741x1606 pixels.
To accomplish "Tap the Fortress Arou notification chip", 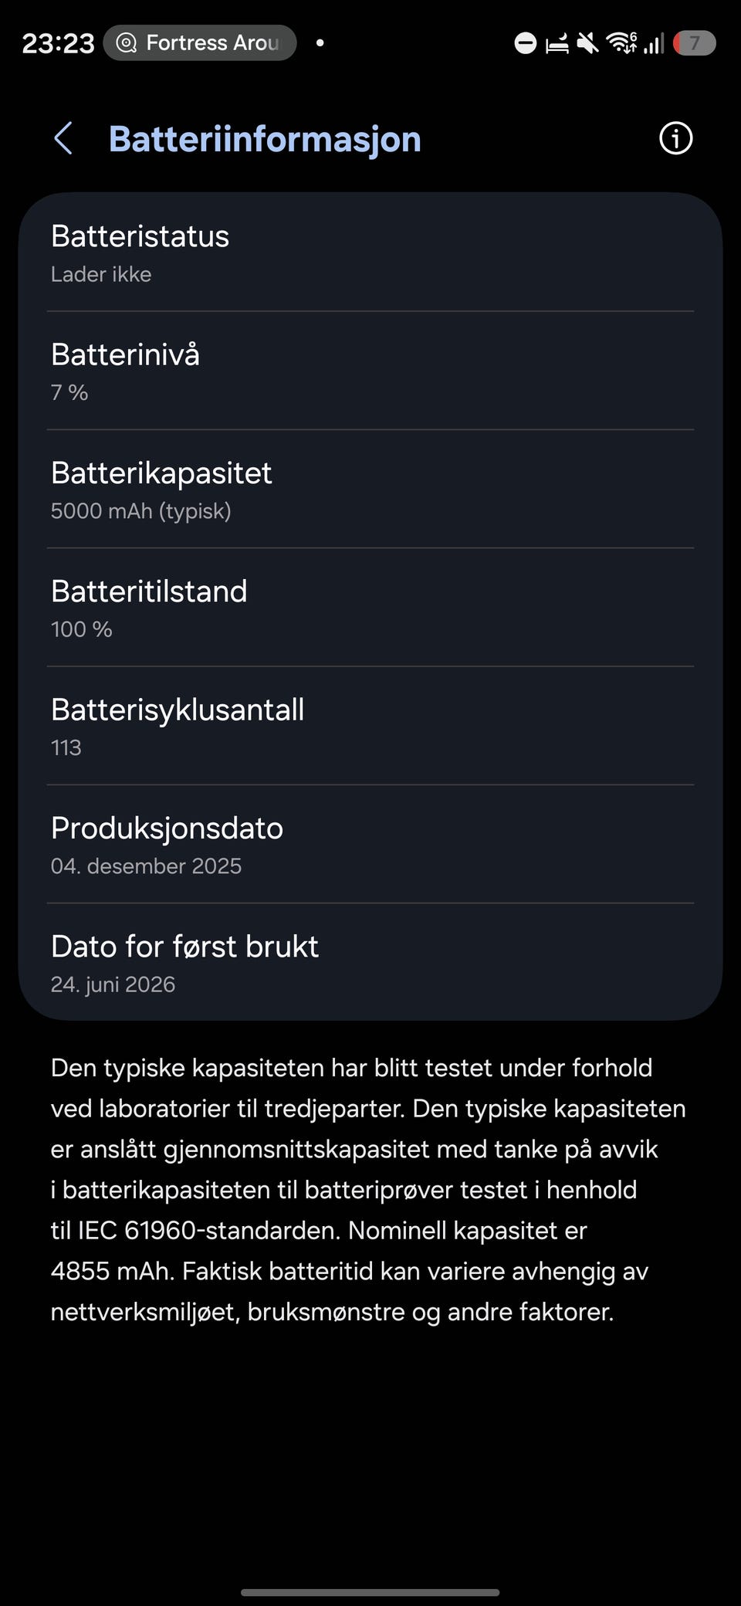I will (200, 42).
